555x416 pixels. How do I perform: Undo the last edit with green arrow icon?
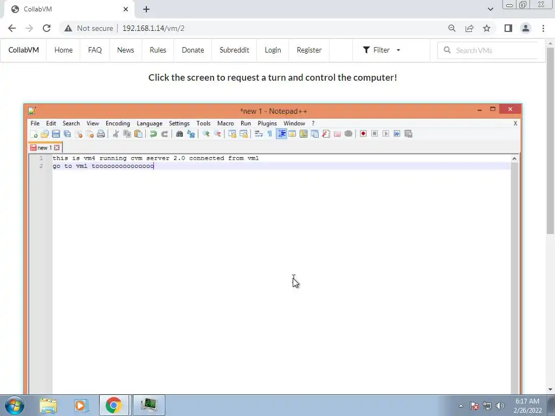[153, 134]
